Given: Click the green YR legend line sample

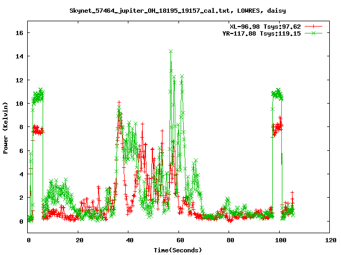Looking at the screenshot, I should 313,33.
